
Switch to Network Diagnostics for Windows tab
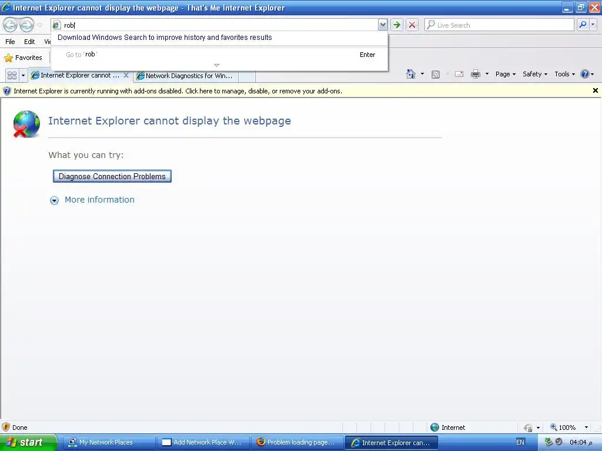pos(185,76)
